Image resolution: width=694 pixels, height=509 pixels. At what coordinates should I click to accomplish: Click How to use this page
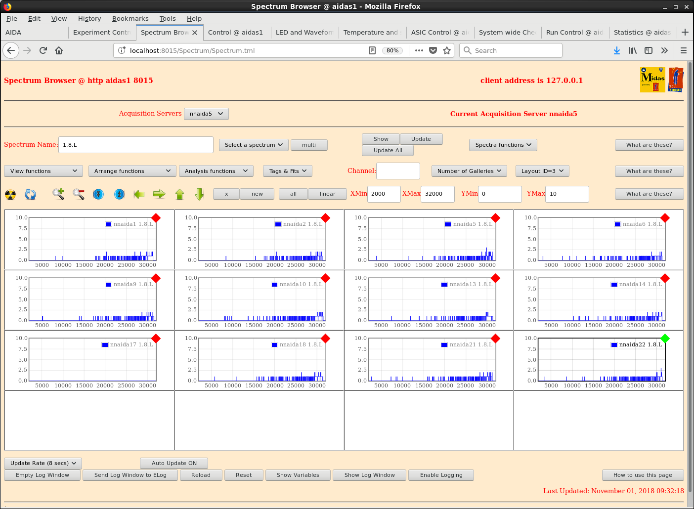click(x=643, y=475)
